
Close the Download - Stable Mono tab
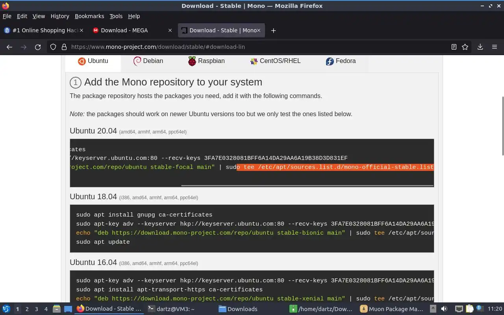pos(259,30)
